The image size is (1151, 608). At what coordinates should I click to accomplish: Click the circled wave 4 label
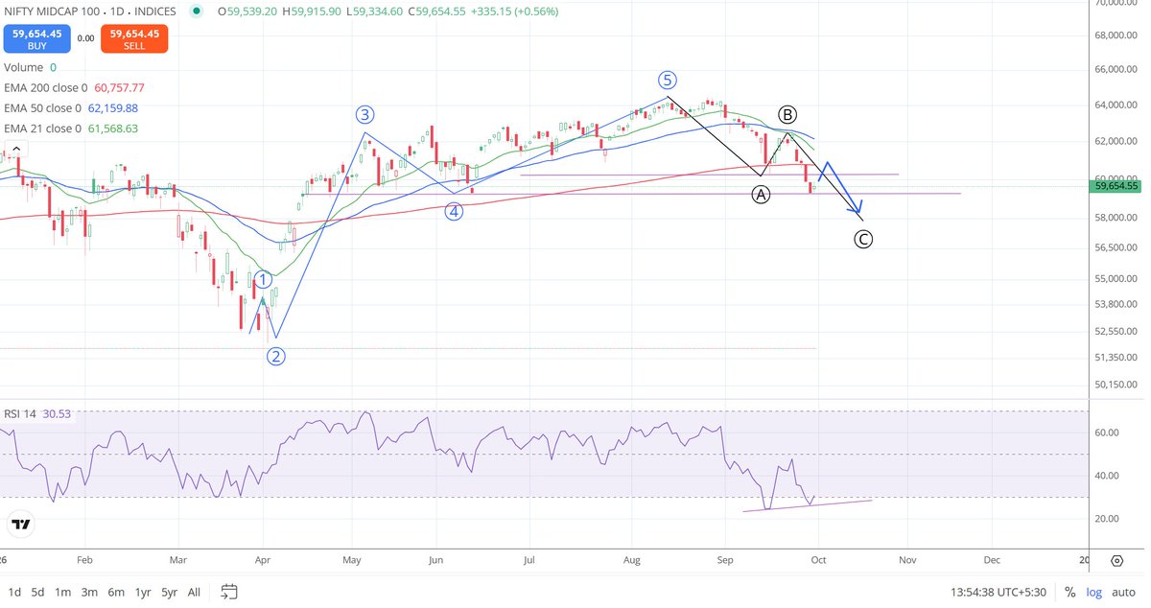(454, 211)
